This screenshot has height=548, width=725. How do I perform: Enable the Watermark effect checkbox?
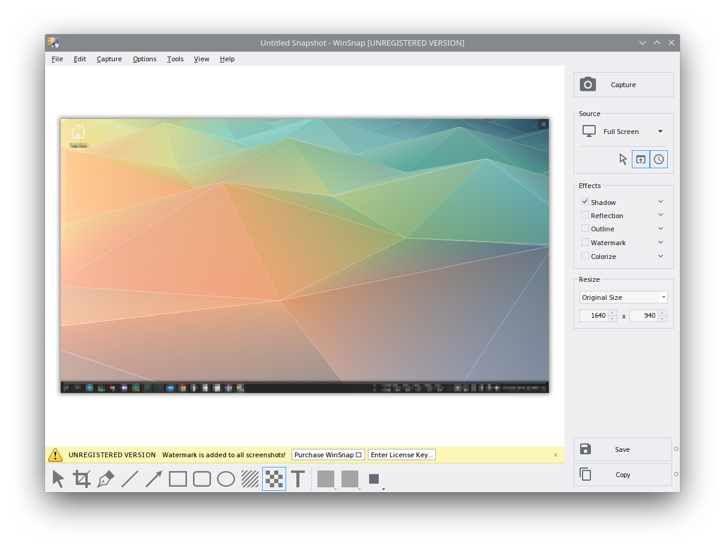[x=585, y=242]
